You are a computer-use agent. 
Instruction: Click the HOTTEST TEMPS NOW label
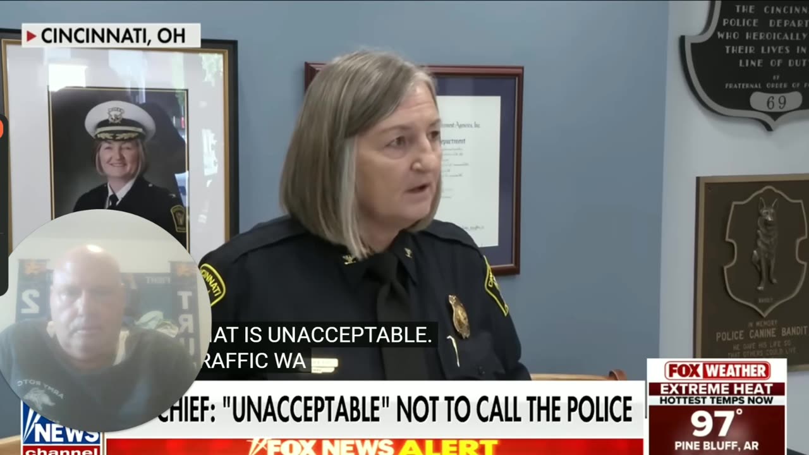point(717,400)
